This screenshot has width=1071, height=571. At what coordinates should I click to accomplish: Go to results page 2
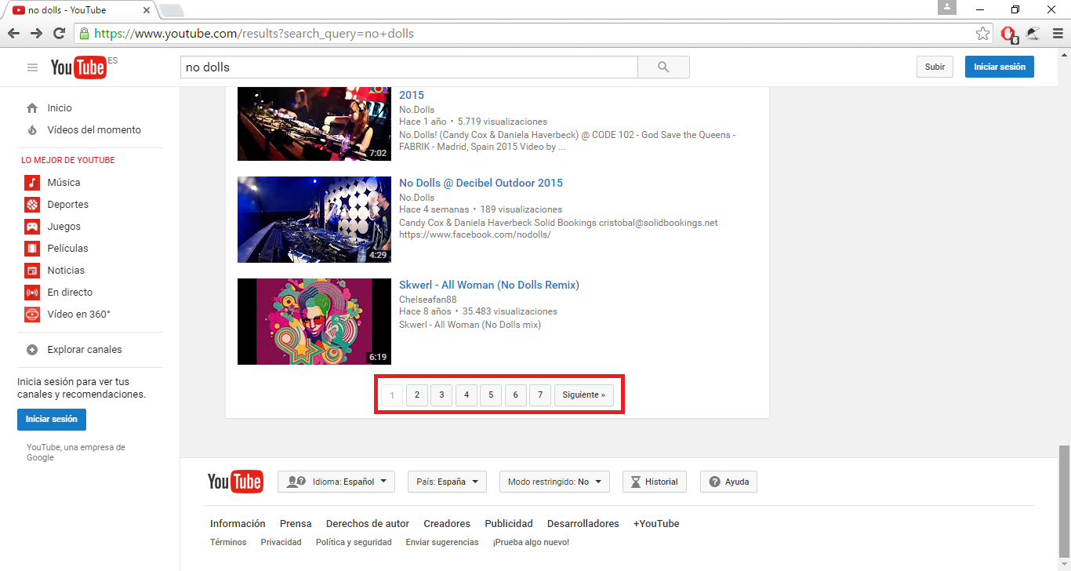[x=417, y=395]
